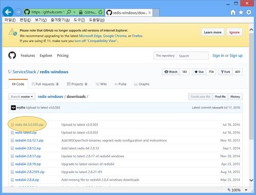Open the 즐겨찾기(A) menu
The height and width of the screenshot is (195, 256).
[x=60, y=20]
